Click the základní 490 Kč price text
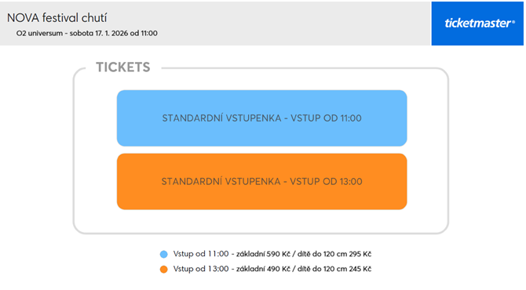This screenshot has width=526, height=290. [x=263, y=269]
